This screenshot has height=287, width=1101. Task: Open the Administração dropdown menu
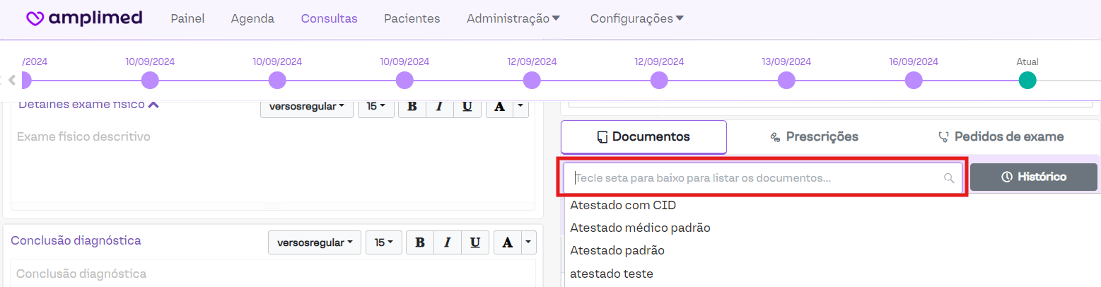[513, 18]
